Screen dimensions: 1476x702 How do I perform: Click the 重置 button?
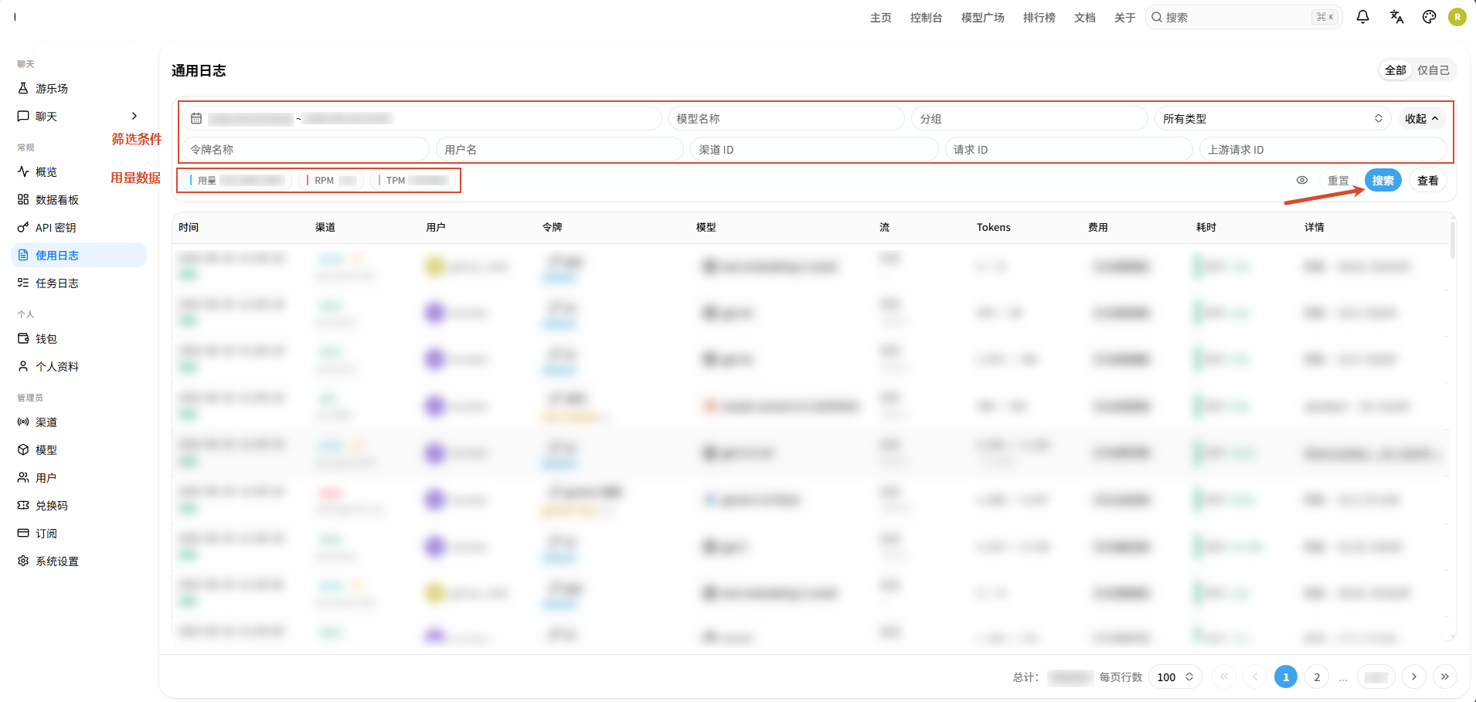pos(1338,181)
